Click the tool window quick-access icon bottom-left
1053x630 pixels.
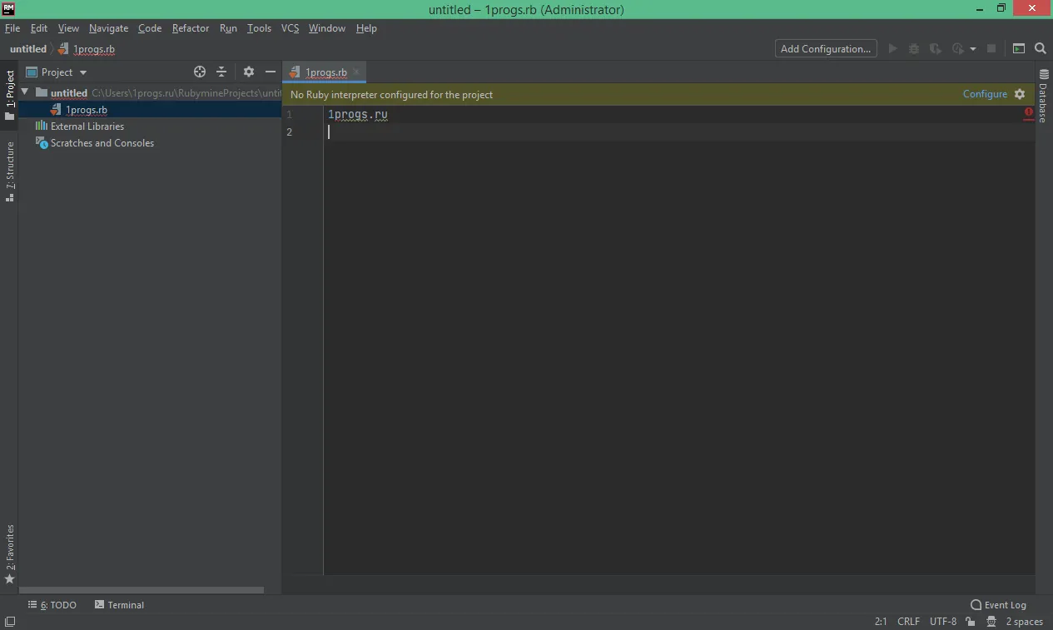click(x=9, y=622)
